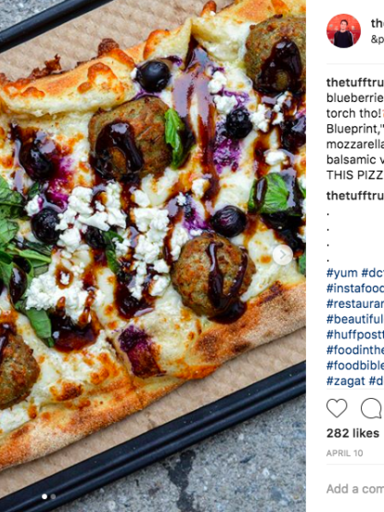Open the #beautiful hashtag link
The image size is (384, 512).
[355, 319]
